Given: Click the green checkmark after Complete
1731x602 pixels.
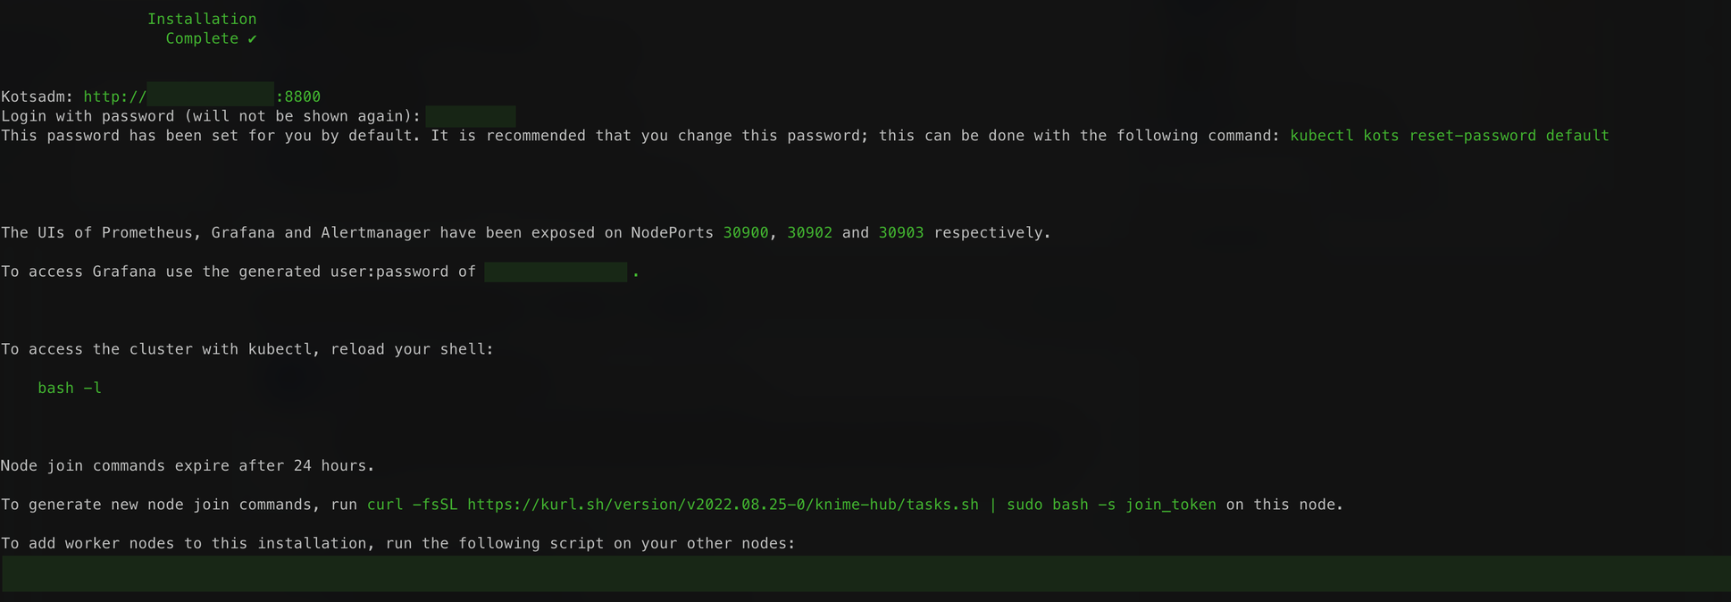Looking at the screenshot, I should point(252,39).
